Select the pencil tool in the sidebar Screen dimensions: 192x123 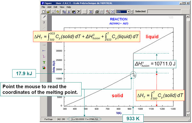(44, 17)
